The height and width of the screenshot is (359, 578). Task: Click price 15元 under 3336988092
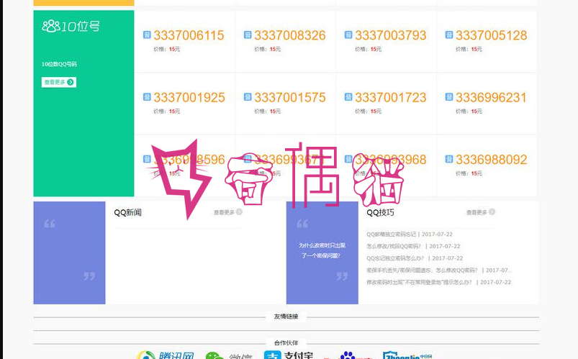click(x=477, y=173)
